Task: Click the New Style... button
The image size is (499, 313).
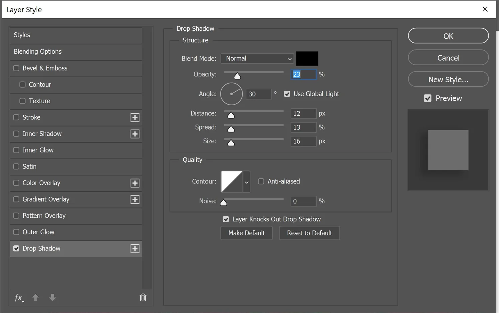Action: pos(448,79)
